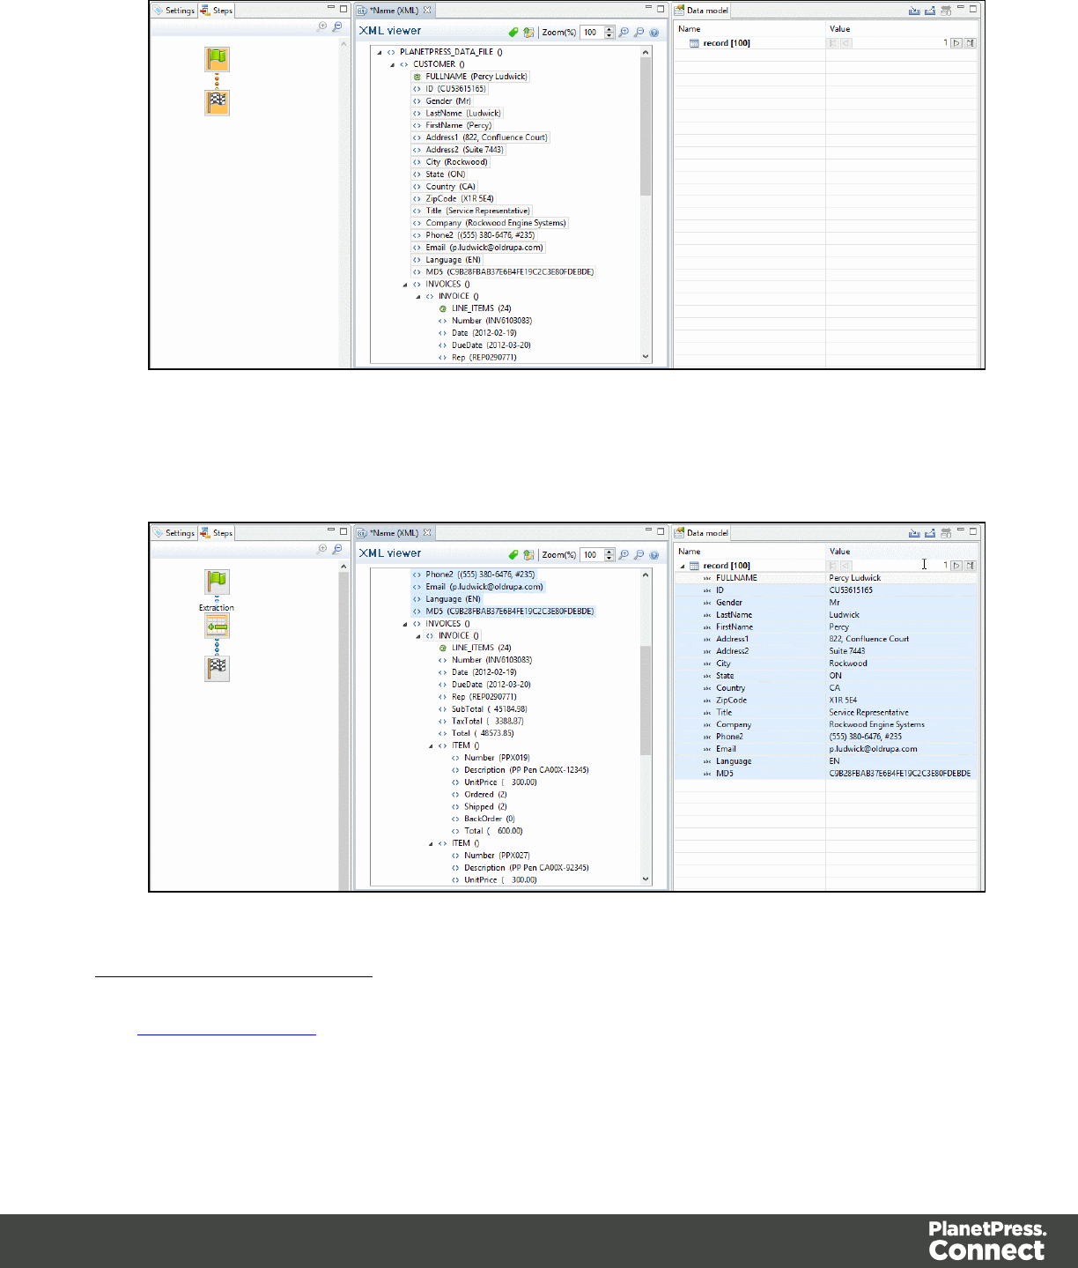The height and width of the screenshot is (1268, 1078).
Task: Collapse the ITEM node containing Number PPX027
Action: [x=432, y=844]
